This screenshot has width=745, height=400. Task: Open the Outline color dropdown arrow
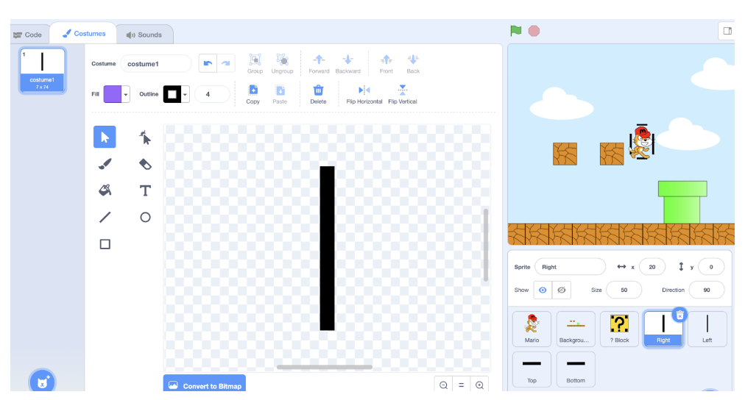[x=185, y=94]
